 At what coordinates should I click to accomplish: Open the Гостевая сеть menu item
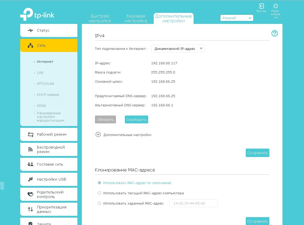49,164
